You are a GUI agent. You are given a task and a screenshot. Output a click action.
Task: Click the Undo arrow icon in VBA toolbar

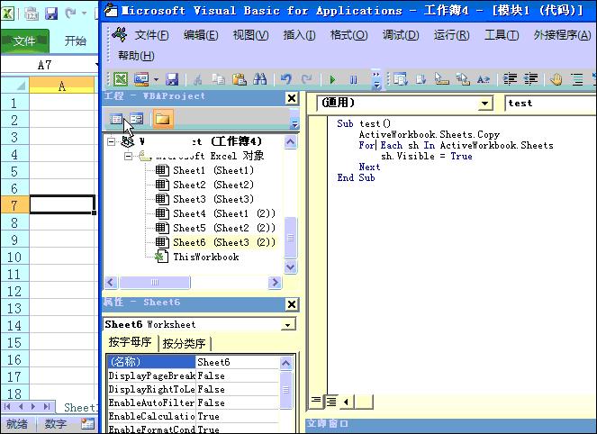286,79
